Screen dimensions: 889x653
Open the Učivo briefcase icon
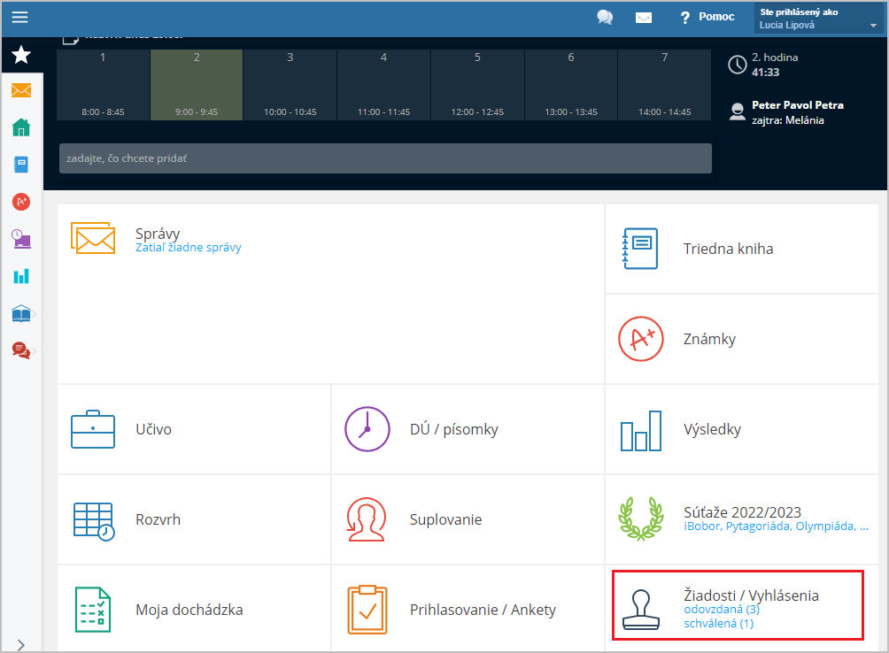[x=93, y=429]
